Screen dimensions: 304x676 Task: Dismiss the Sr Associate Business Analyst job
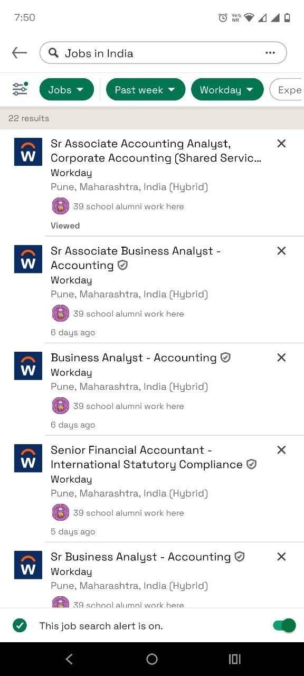coord(281,251)
